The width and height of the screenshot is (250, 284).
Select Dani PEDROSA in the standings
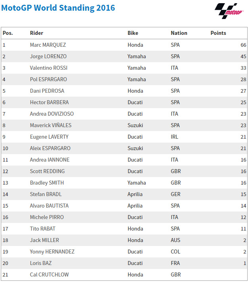[x=46, y=91]
